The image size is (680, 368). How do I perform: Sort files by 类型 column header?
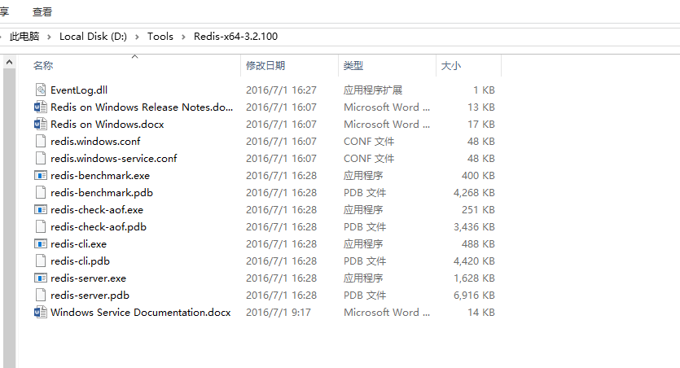[353, 65]
